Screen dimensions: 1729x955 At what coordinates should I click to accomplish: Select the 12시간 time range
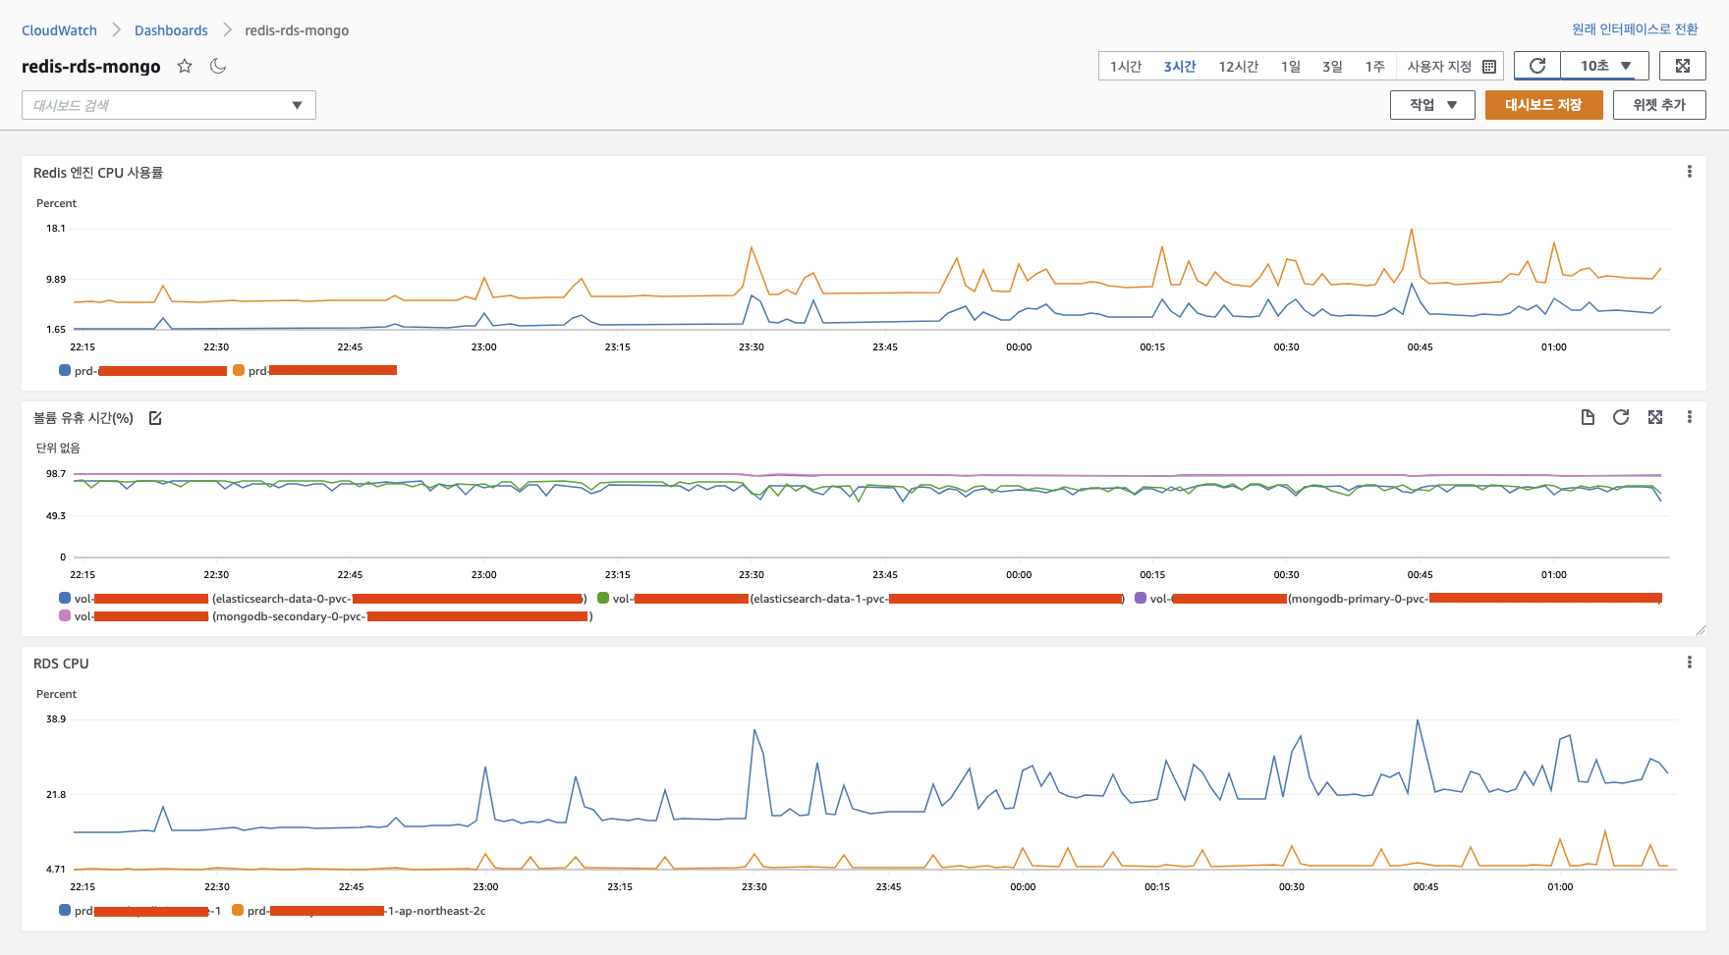click(1238, 67)
